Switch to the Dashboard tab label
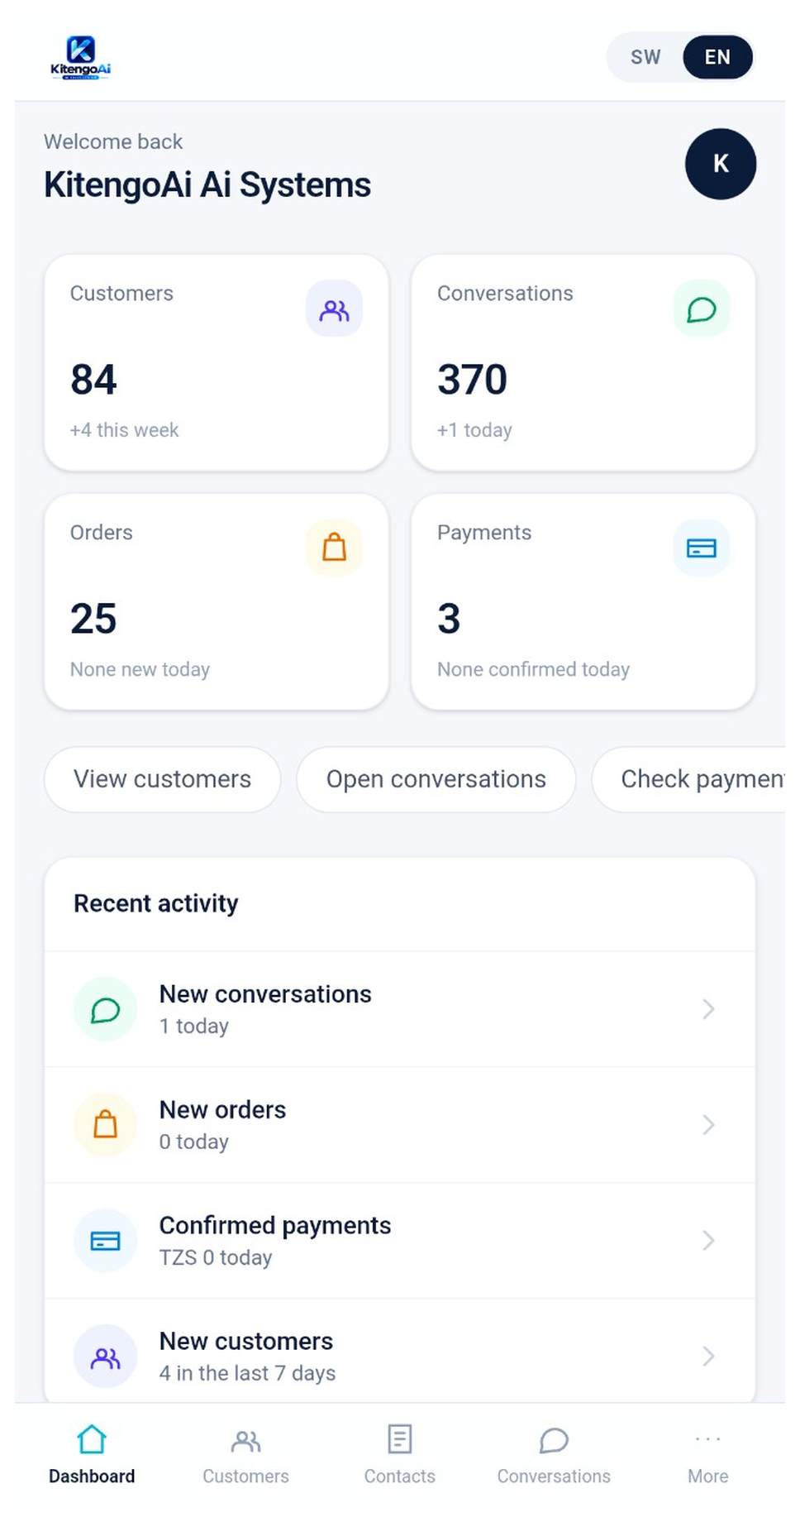 click(x=92, y=1477)
